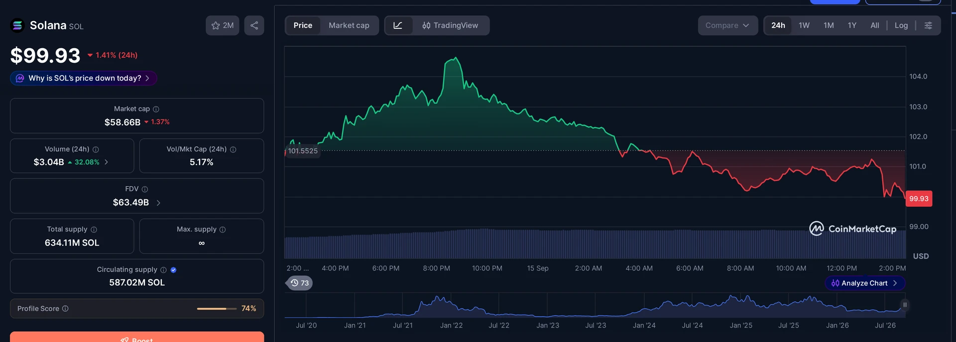Show Circulating supply info icon
956x342 pixels.
(x=163, y=269)
